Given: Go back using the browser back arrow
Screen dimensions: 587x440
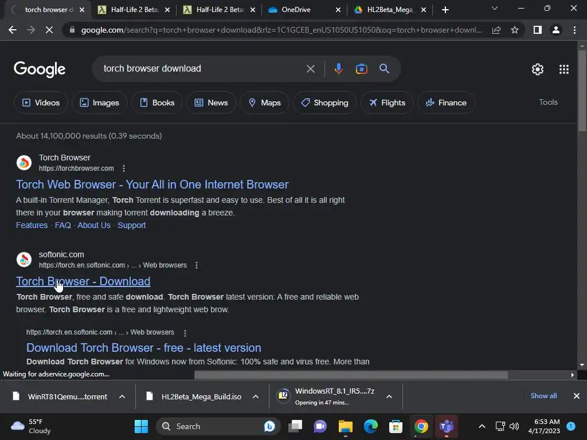Looking at the screenshot, I should click(x=13, y=30).
